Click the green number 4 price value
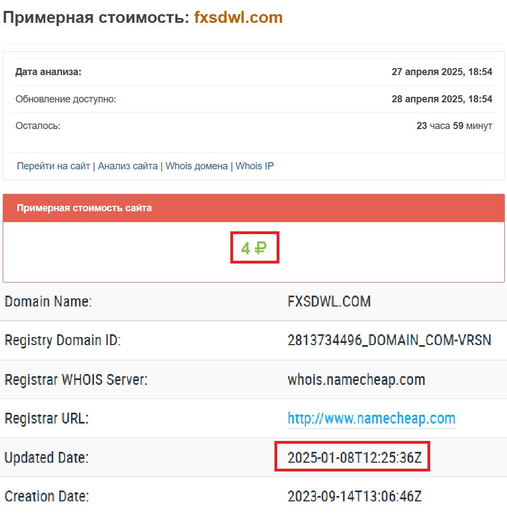The height and width of the screenshot is (515, 507). point(246,249)
